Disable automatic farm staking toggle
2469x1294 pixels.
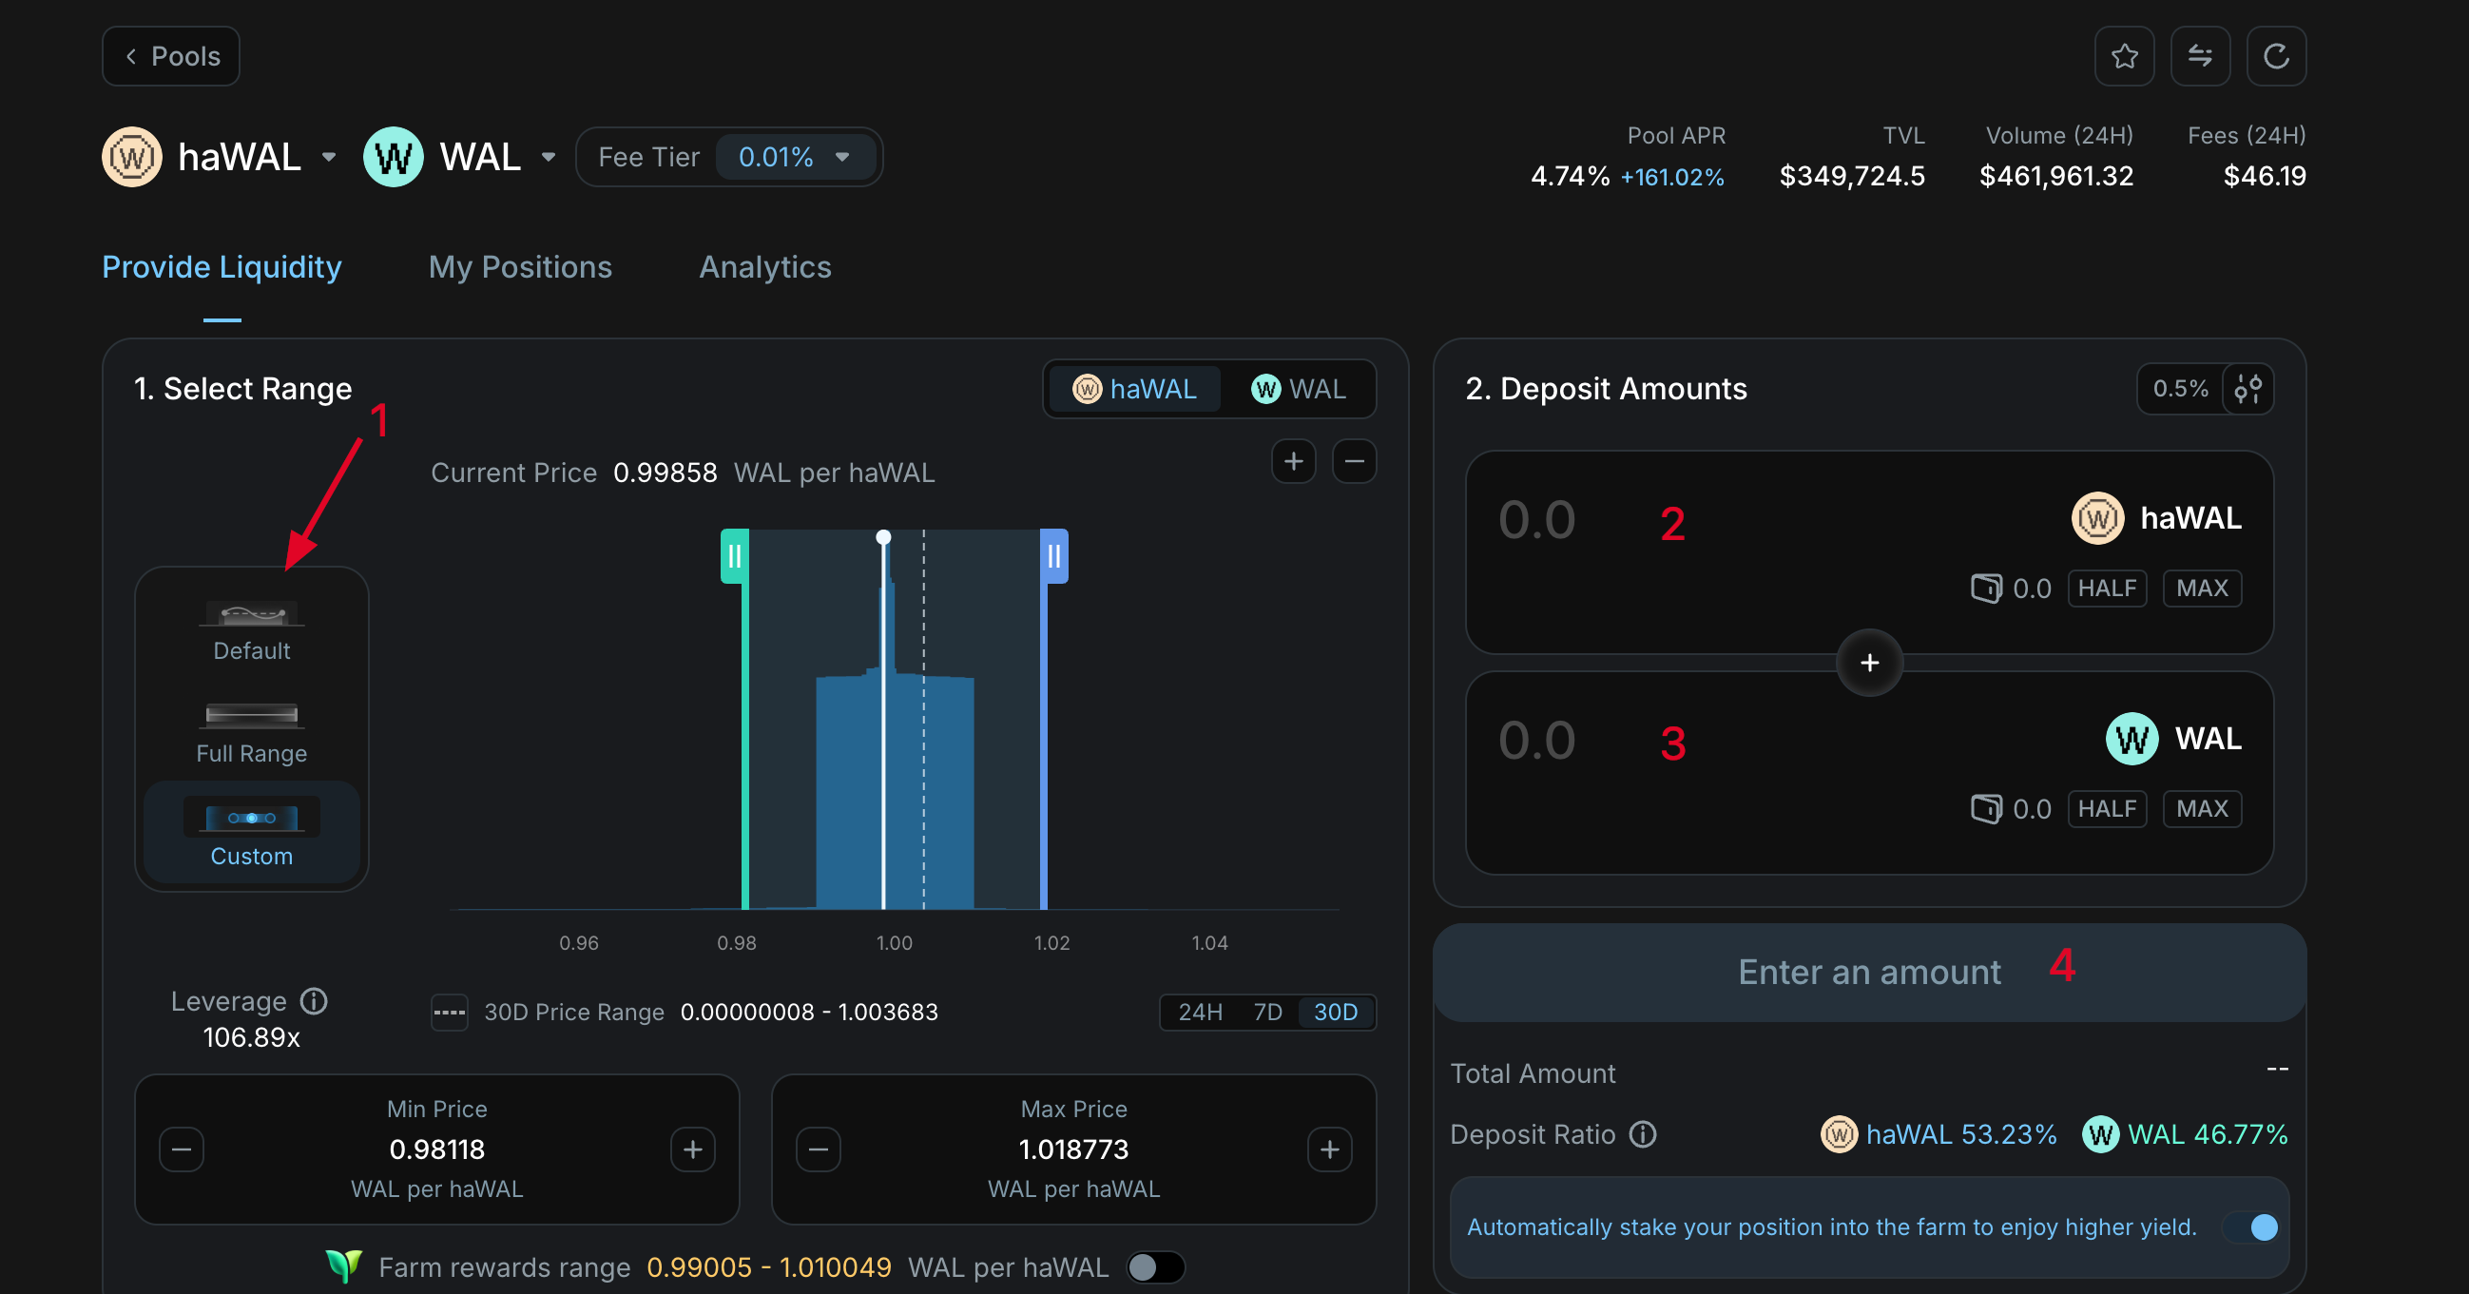tap(2251, 1226)
